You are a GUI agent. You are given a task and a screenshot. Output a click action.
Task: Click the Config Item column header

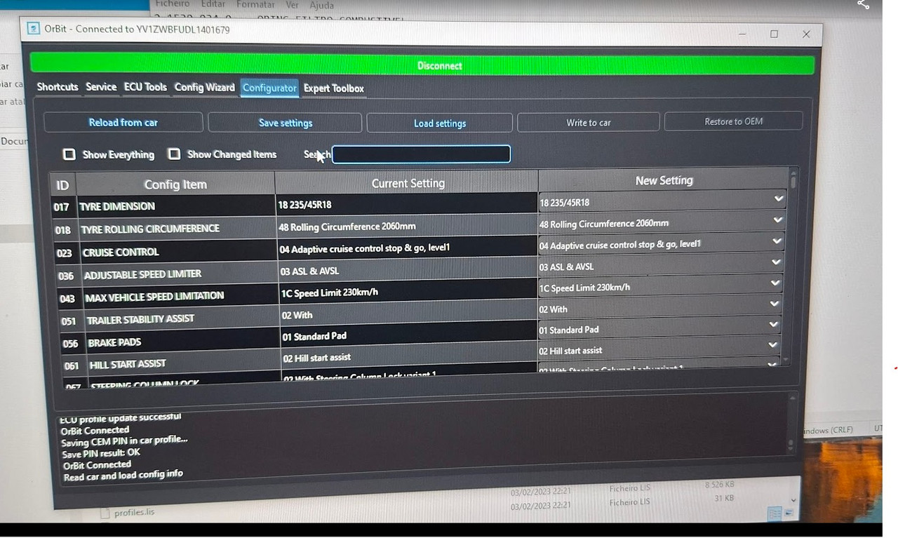point(175,184)
